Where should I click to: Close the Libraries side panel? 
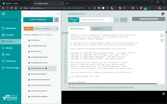[58, 14]
